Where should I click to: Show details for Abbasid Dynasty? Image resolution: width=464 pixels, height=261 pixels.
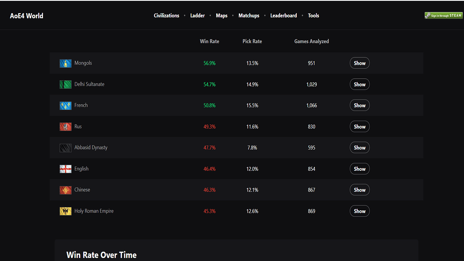click(x=359, y=148)
